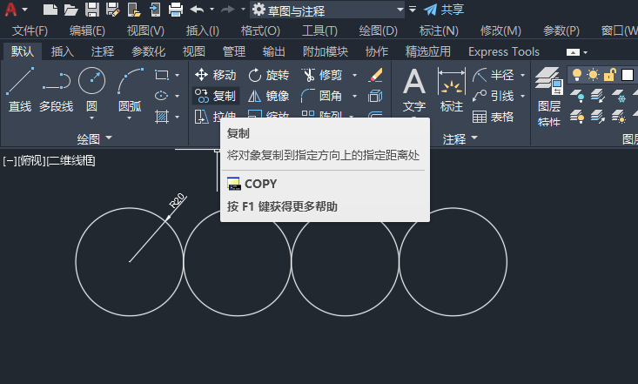
Task: Toggle the layer on/off lightbulb icon
Action: [x=576, y=75]
